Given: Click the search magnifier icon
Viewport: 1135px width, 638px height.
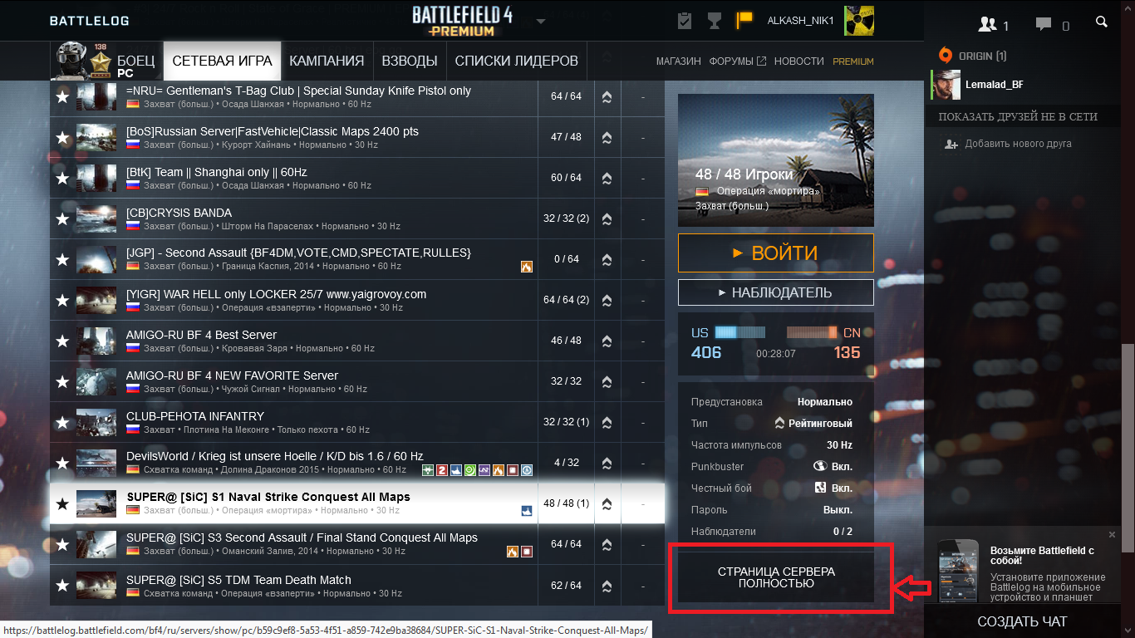Looking at the screenshot, I should click(1102, 22).
